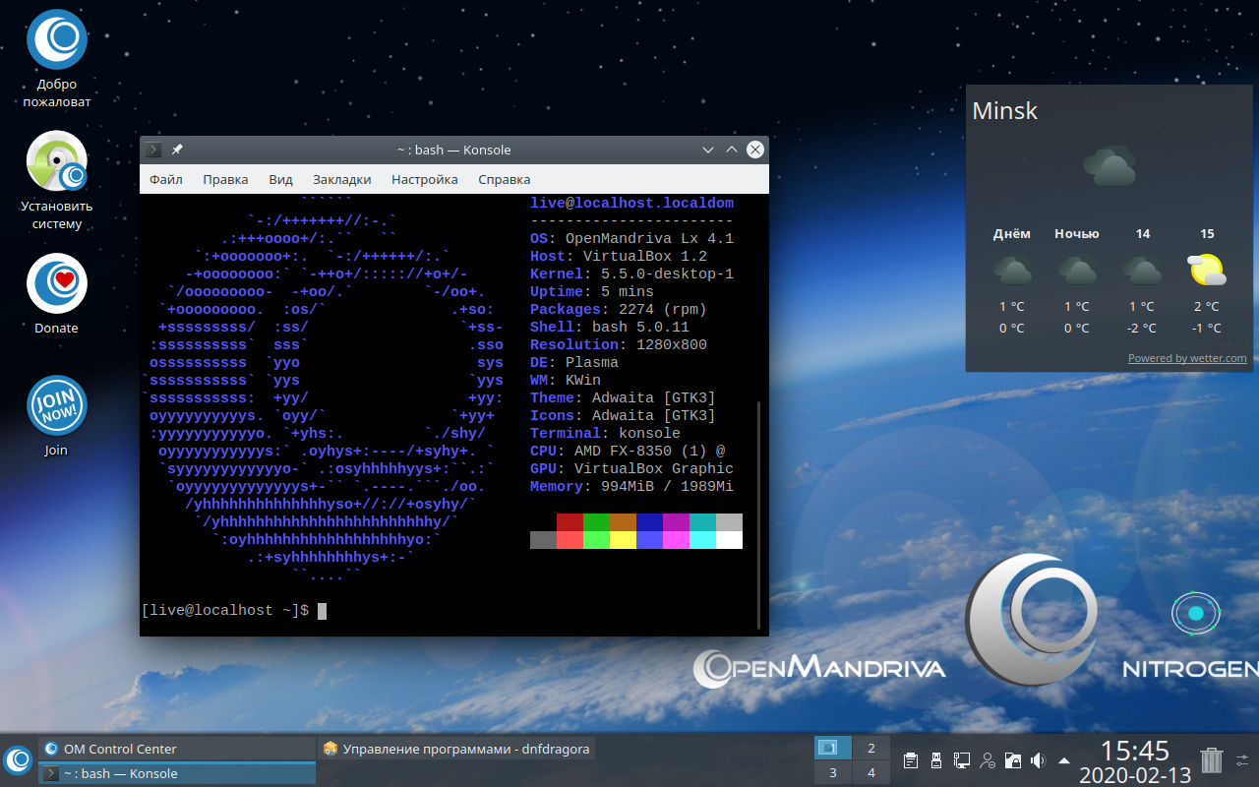Image resolution: width=1259 pixels, height=787 pixels.
Task: Open the OpenMandriva application launcher menu
Action: 18,759
